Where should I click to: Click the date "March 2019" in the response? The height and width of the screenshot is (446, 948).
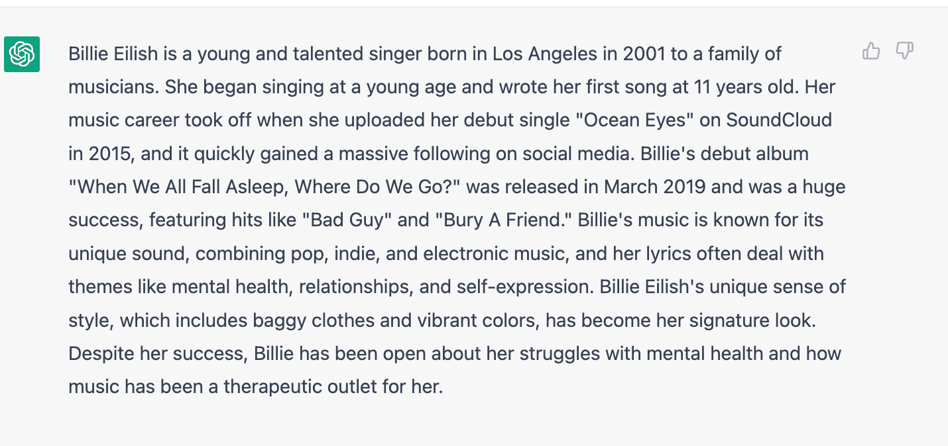point(653,187)
